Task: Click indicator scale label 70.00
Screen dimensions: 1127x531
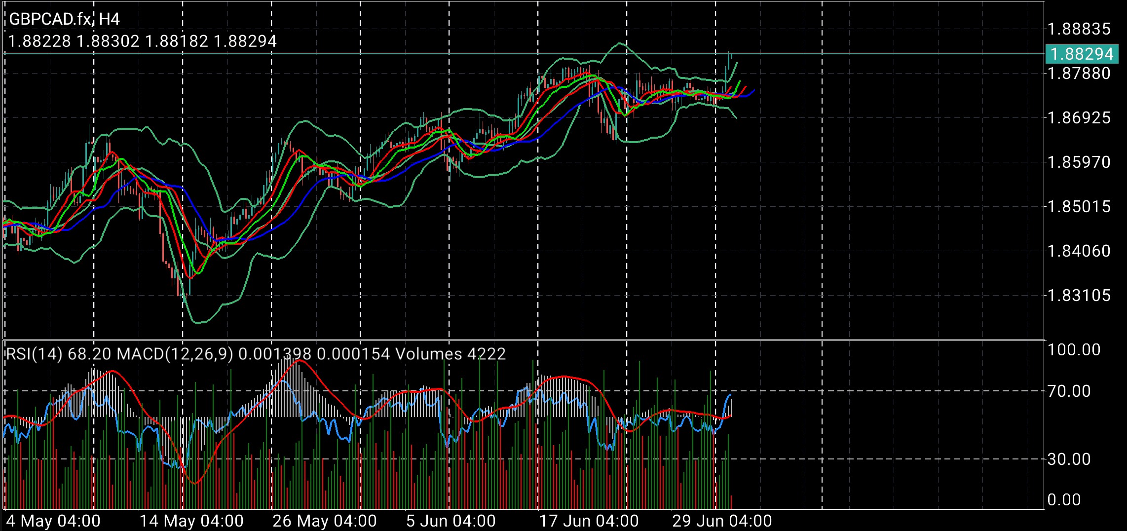Action: (x=1069, y=391)
